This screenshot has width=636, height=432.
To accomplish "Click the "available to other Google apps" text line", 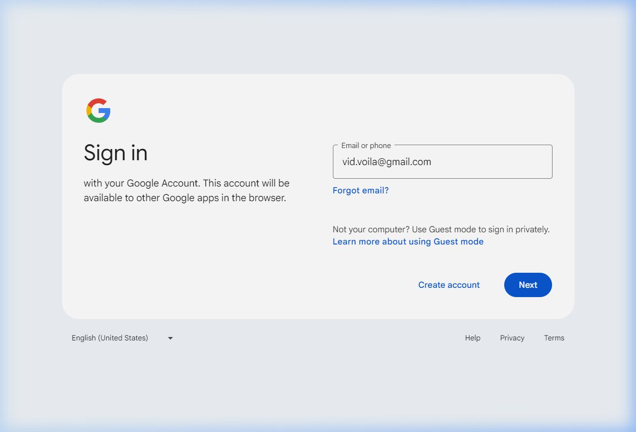I will point(185,198).
